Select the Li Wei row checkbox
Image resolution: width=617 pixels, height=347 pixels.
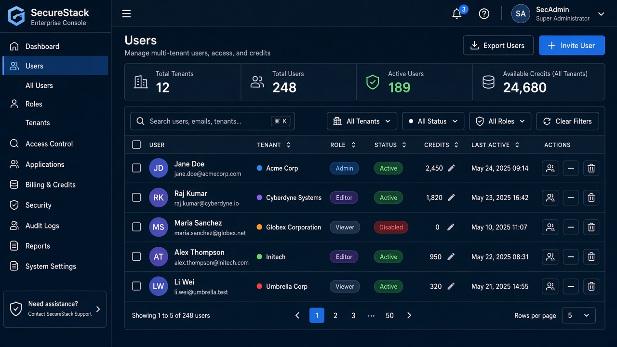(x=136, y=286)
